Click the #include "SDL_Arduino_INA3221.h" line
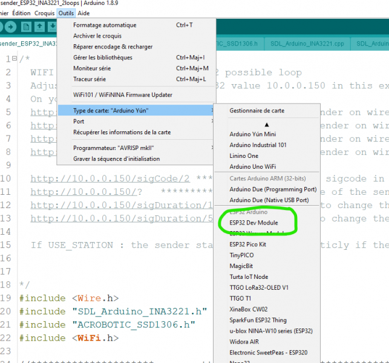This screenshot has height=363, width=389. click(113, 312)
